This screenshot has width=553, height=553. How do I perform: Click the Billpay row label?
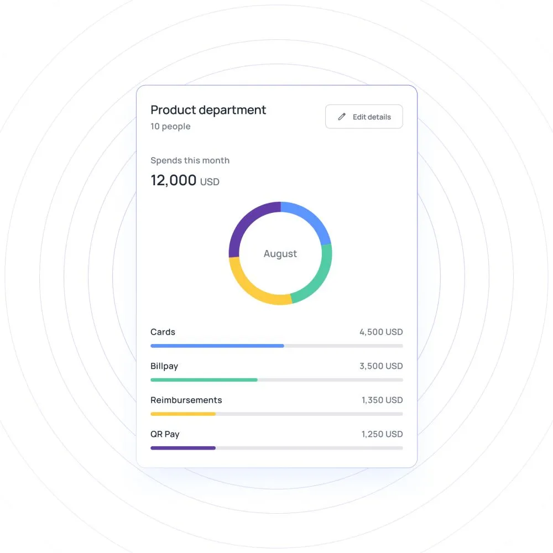click(164, 366)
